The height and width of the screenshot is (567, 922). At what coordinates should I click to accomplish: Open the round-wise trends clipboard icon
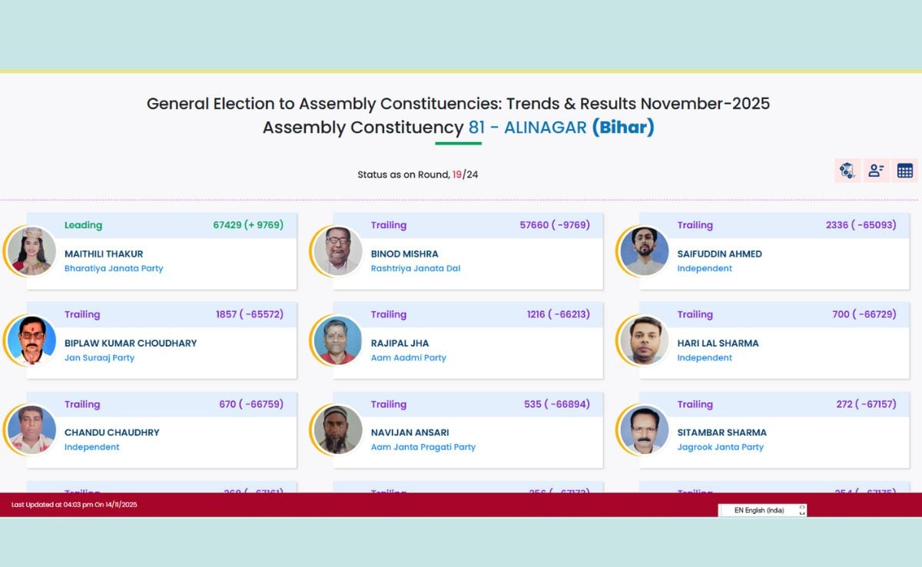coord(847,171)
